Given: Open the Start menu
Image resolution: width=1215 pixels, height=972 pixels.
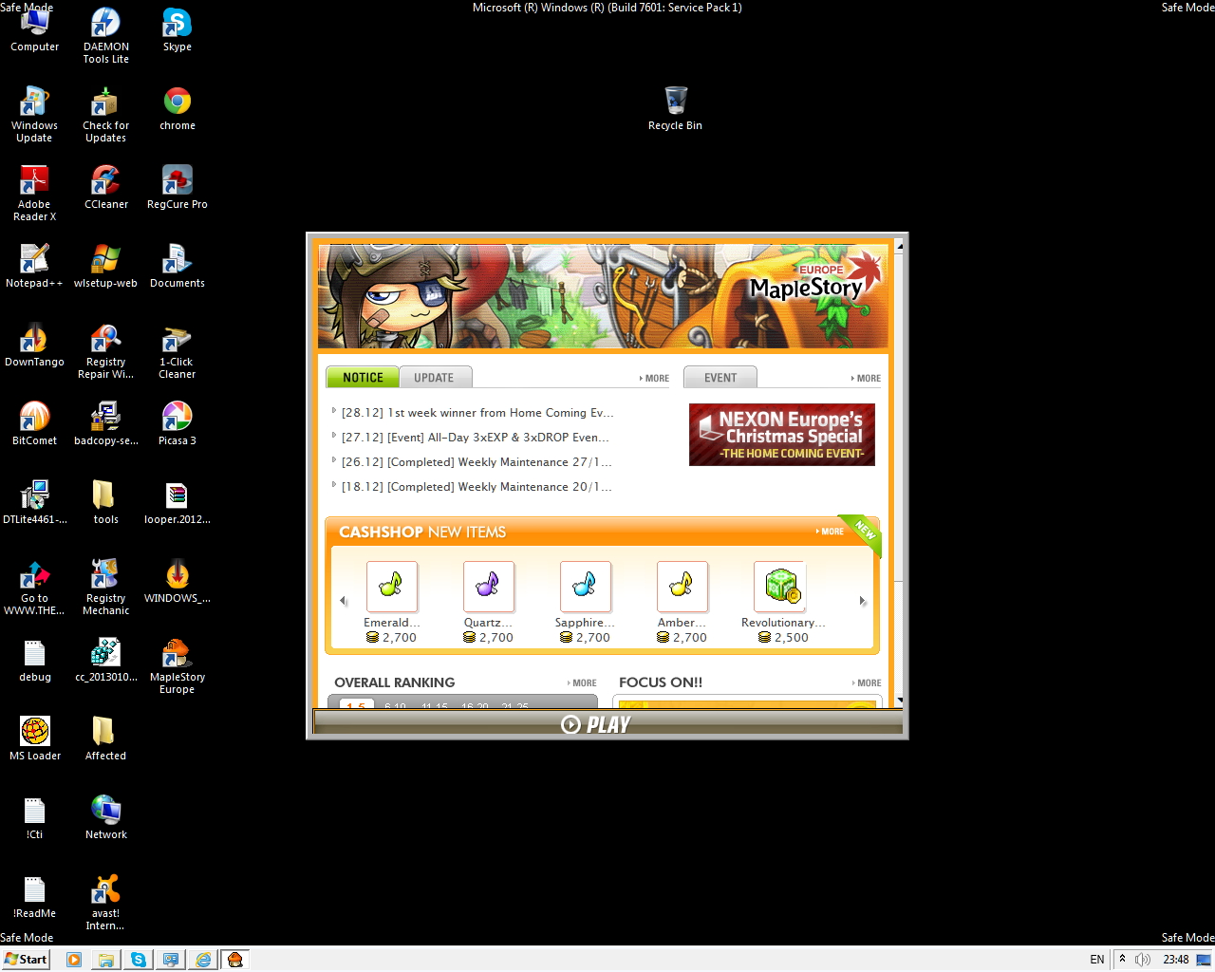Looking at the screenshot, I should (26, 959).
